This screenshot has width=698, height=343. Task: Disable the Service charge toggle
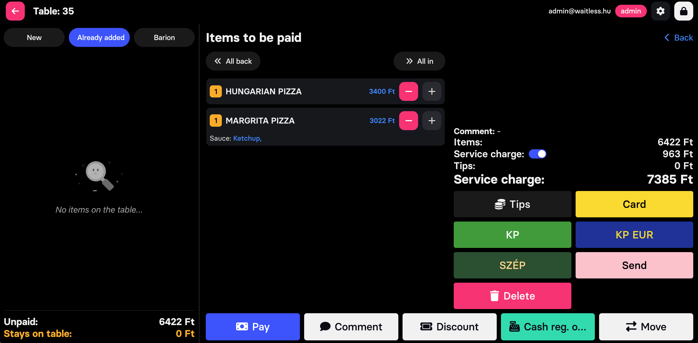pos(538,154)
